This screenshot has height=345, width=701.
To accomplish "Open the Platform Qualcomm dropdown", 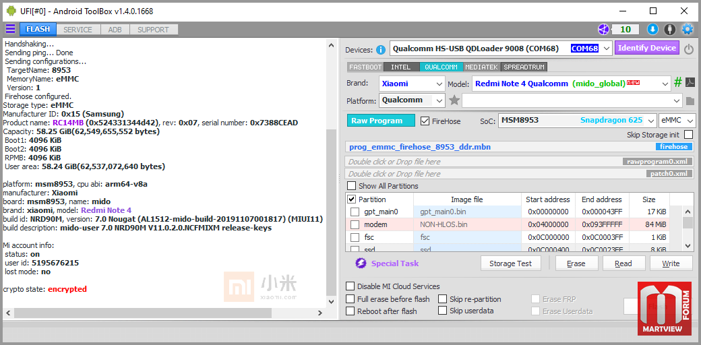I will click(439, 100).
